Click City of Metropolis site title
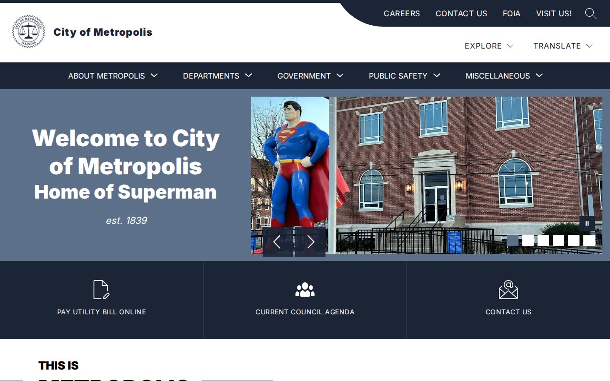 point(103,32)
